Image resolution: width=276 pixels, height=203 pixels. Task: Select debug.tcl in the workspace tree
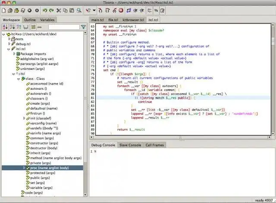(22, 44)
